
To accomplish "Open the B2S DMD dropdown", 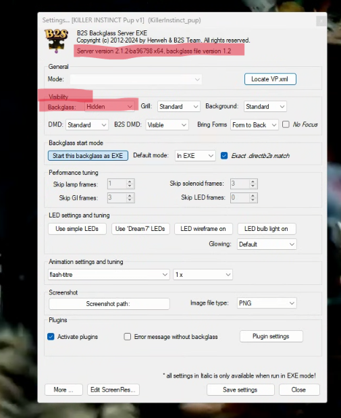I will (x=167, y=125).
